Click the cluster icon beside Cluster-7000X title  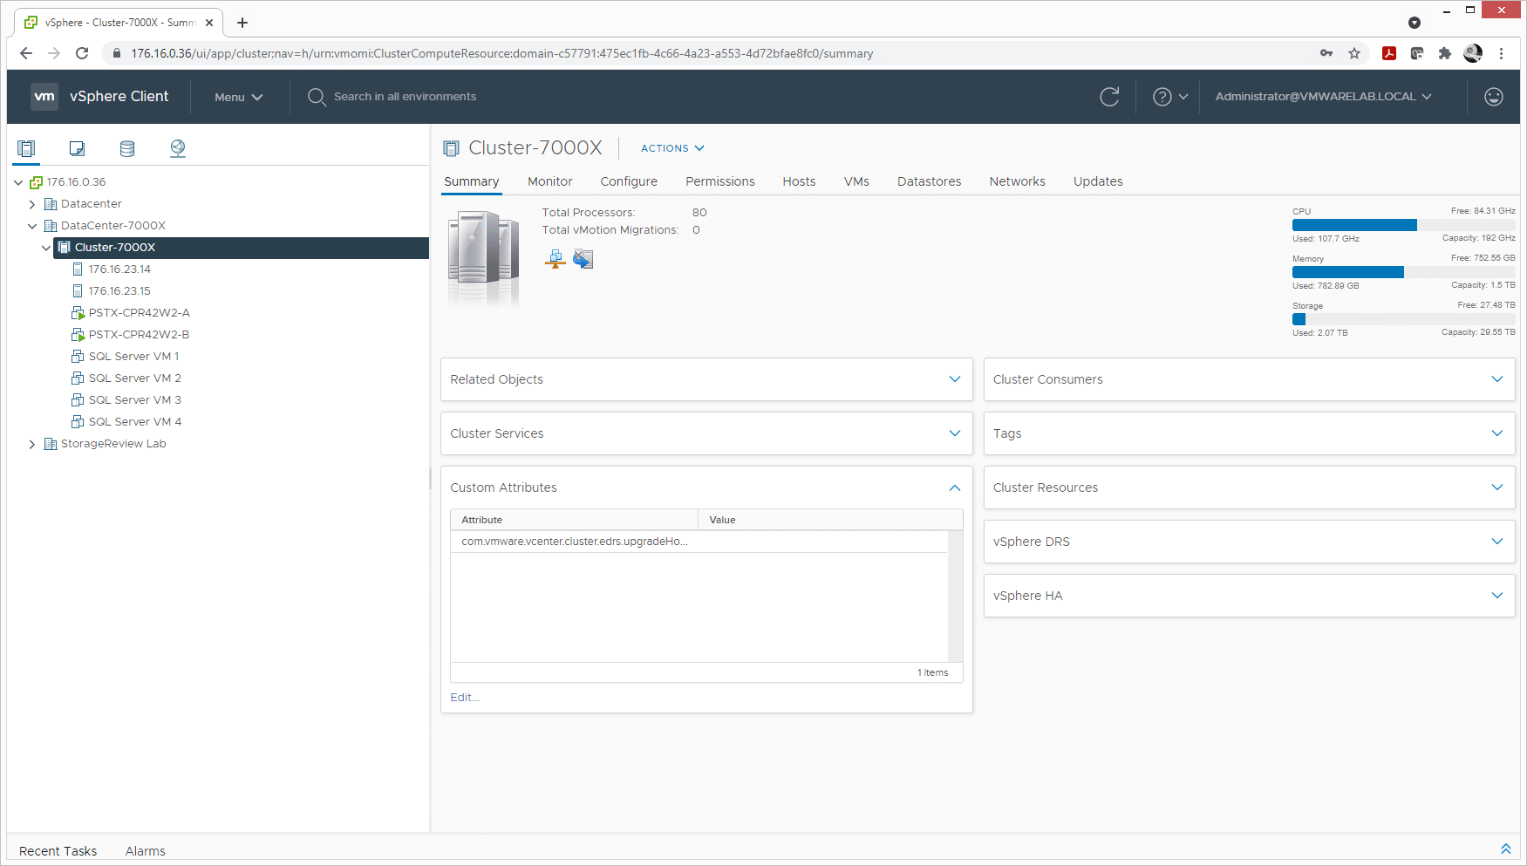[451, 148]
